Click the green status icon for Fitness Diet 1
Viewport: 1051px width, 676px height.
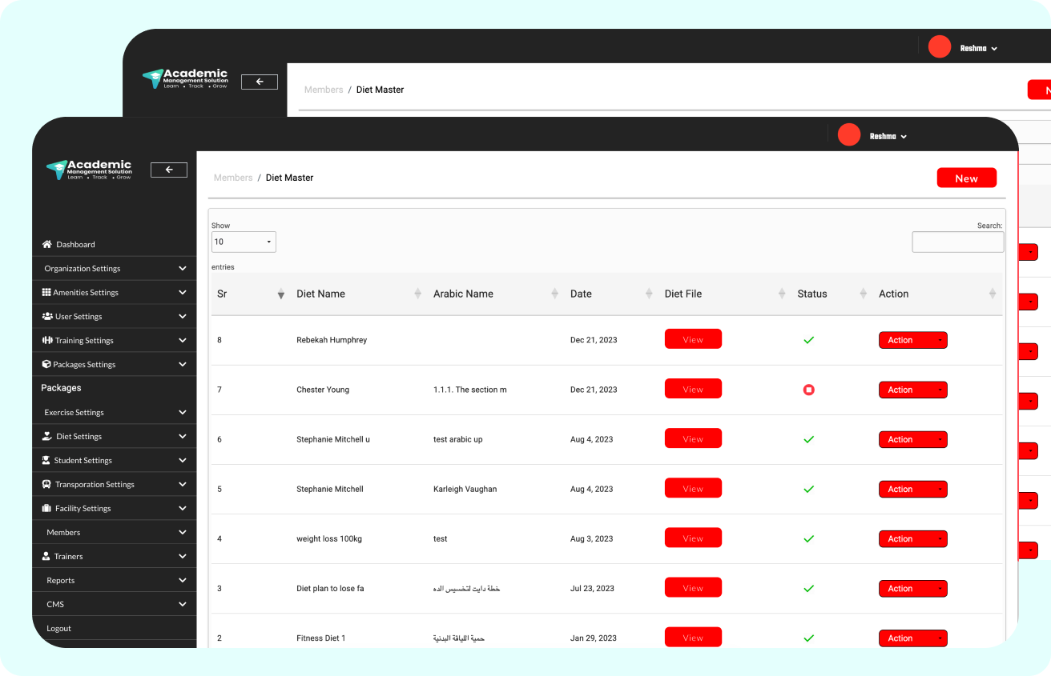808,638
